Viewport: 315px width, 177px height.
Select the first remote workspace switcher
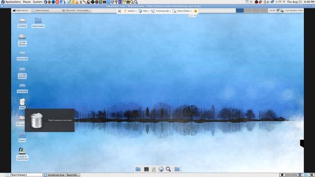pos(240,10)
